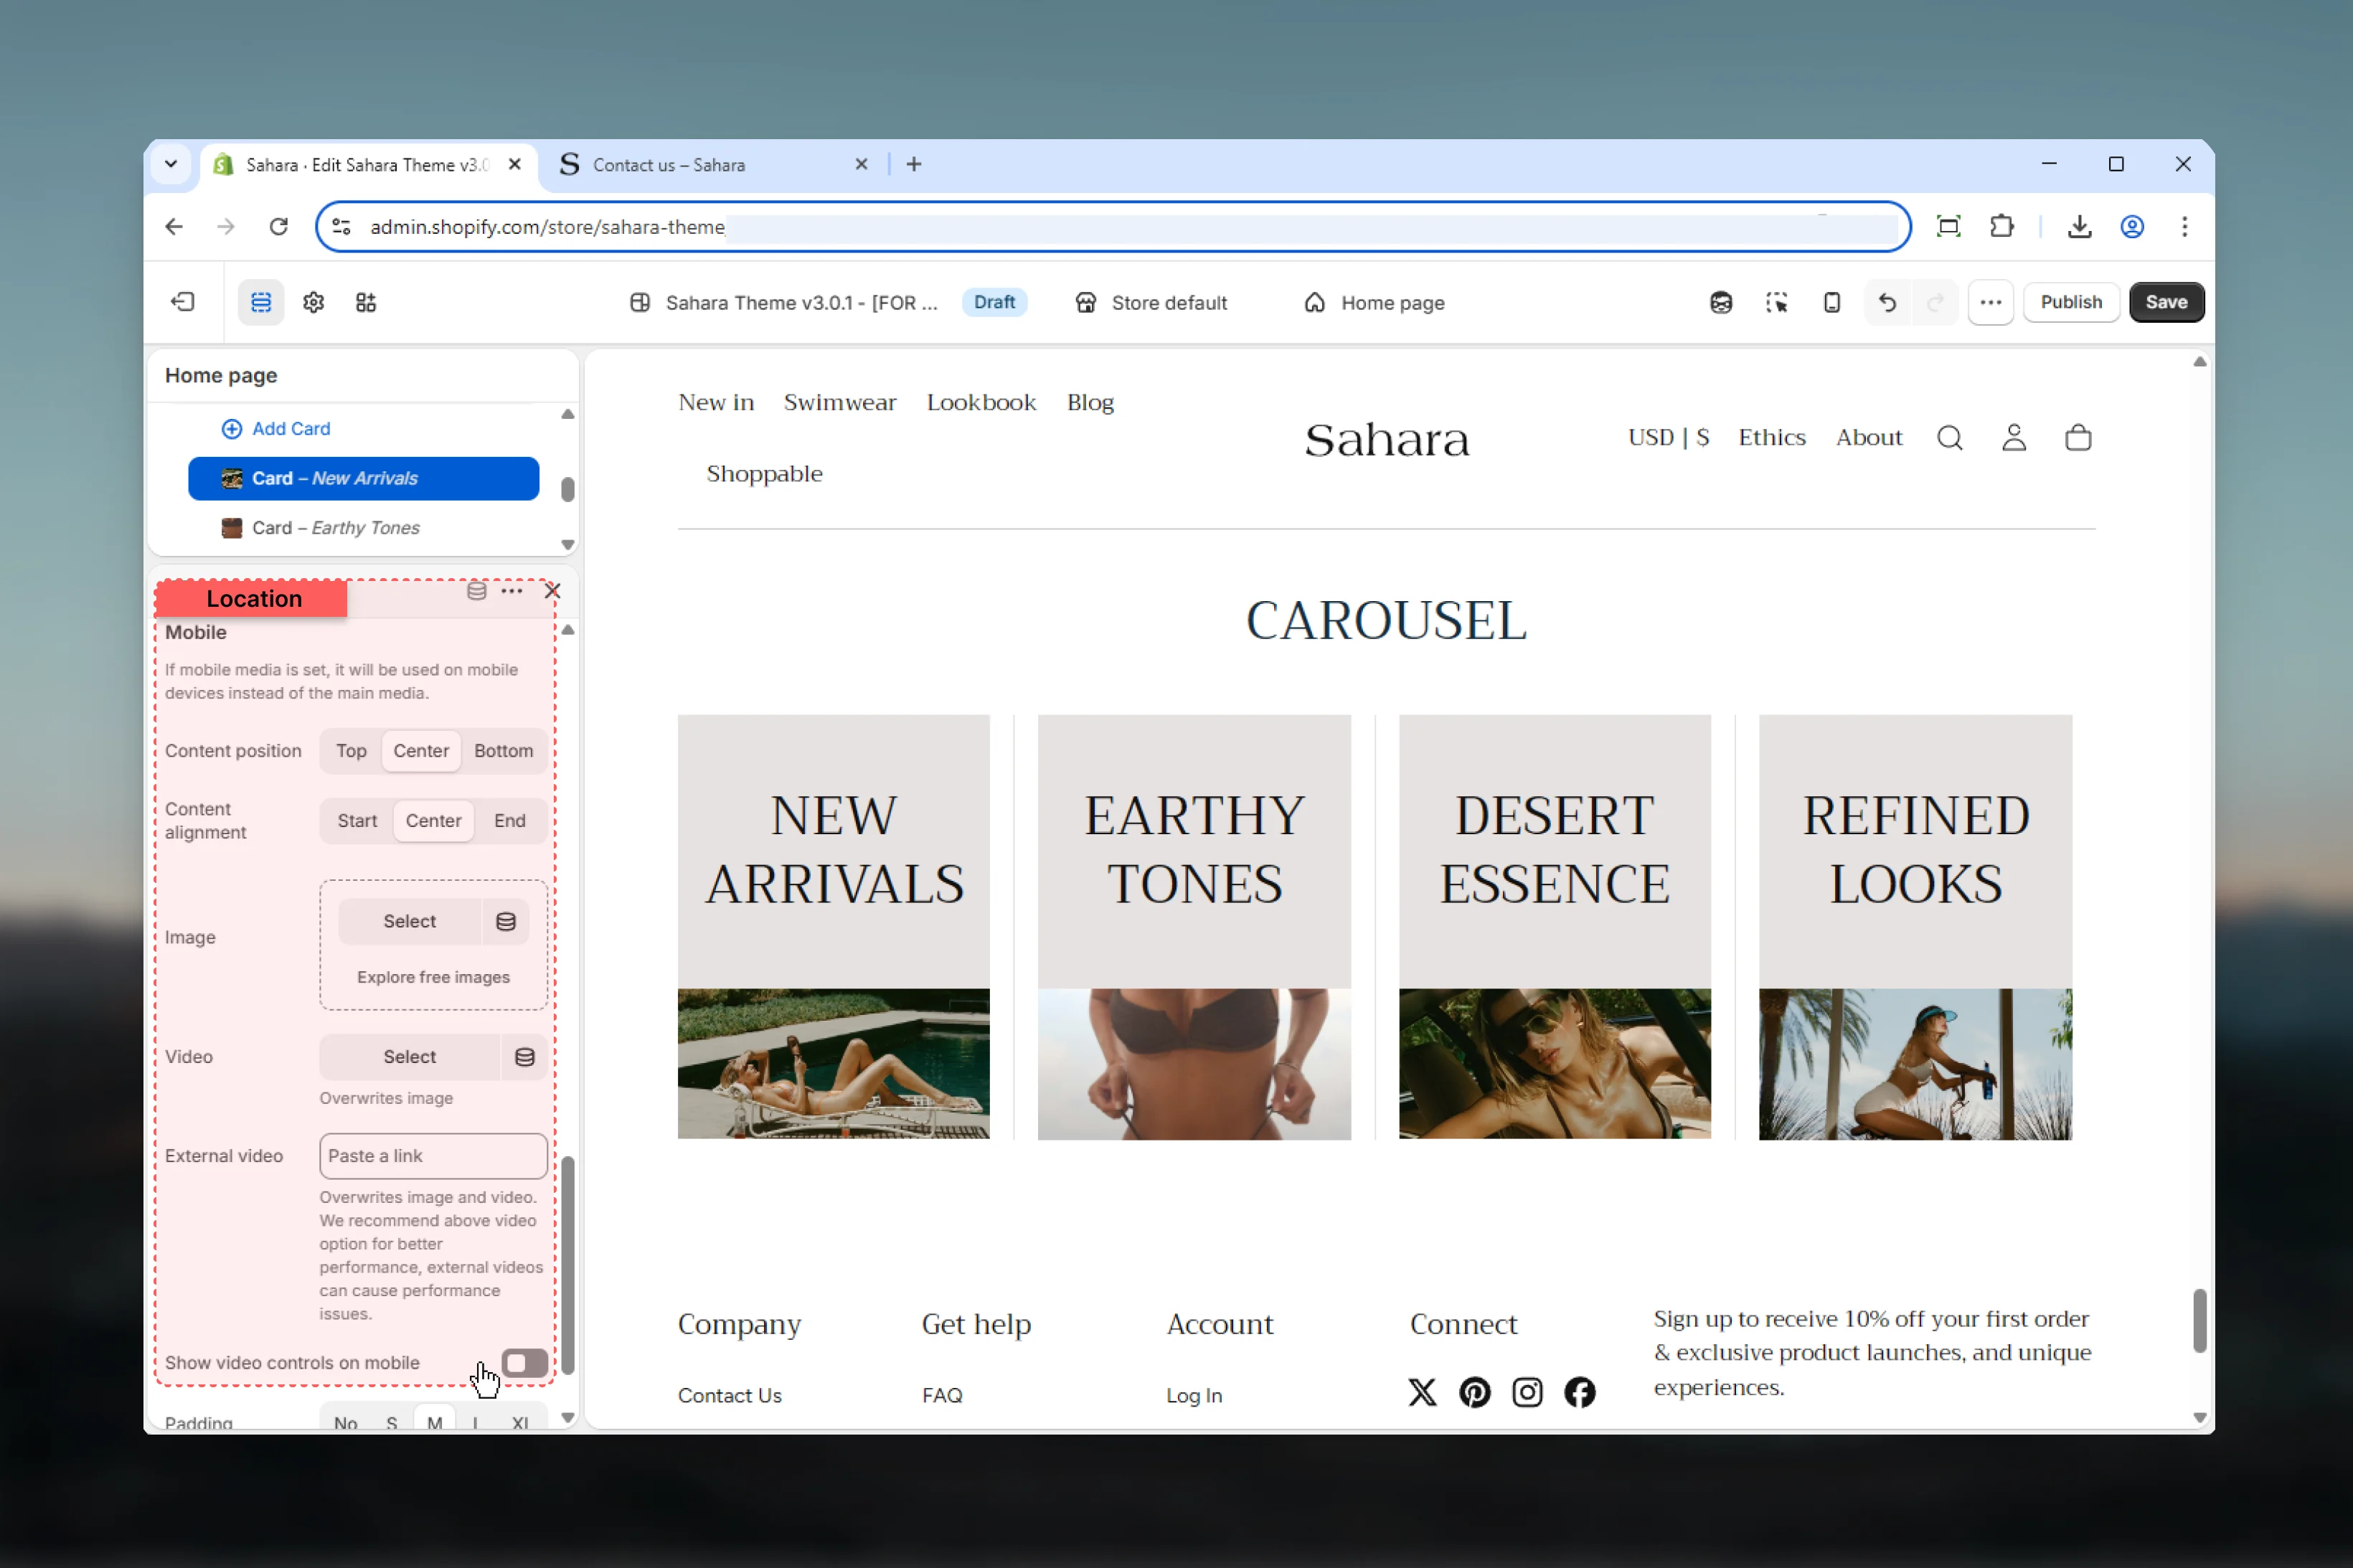Click the settings panel vertical scrollbar

point(567,1265)
